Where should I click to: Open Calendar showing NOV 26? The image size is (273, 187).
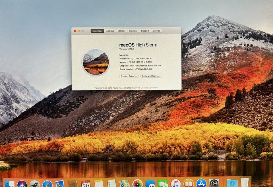tap(86, 184)
